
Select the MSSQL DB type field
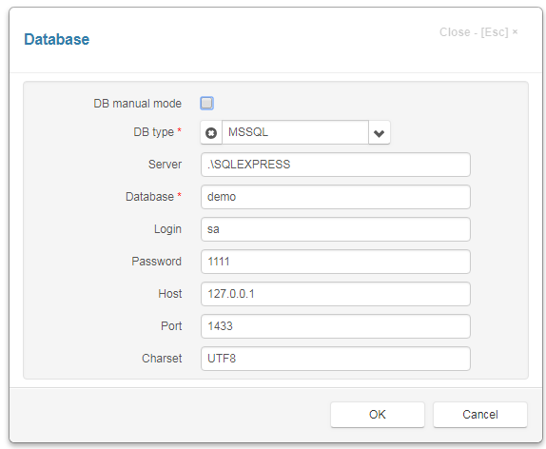pyautogui.click(x=295, y=132)
